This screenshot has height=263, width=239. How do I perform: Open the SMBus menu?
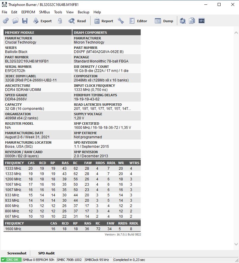click(45, 12)
